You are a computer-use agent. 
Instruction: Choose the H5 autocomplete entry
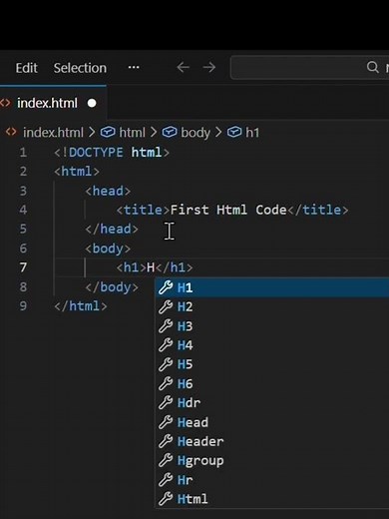tap(272, 364)
